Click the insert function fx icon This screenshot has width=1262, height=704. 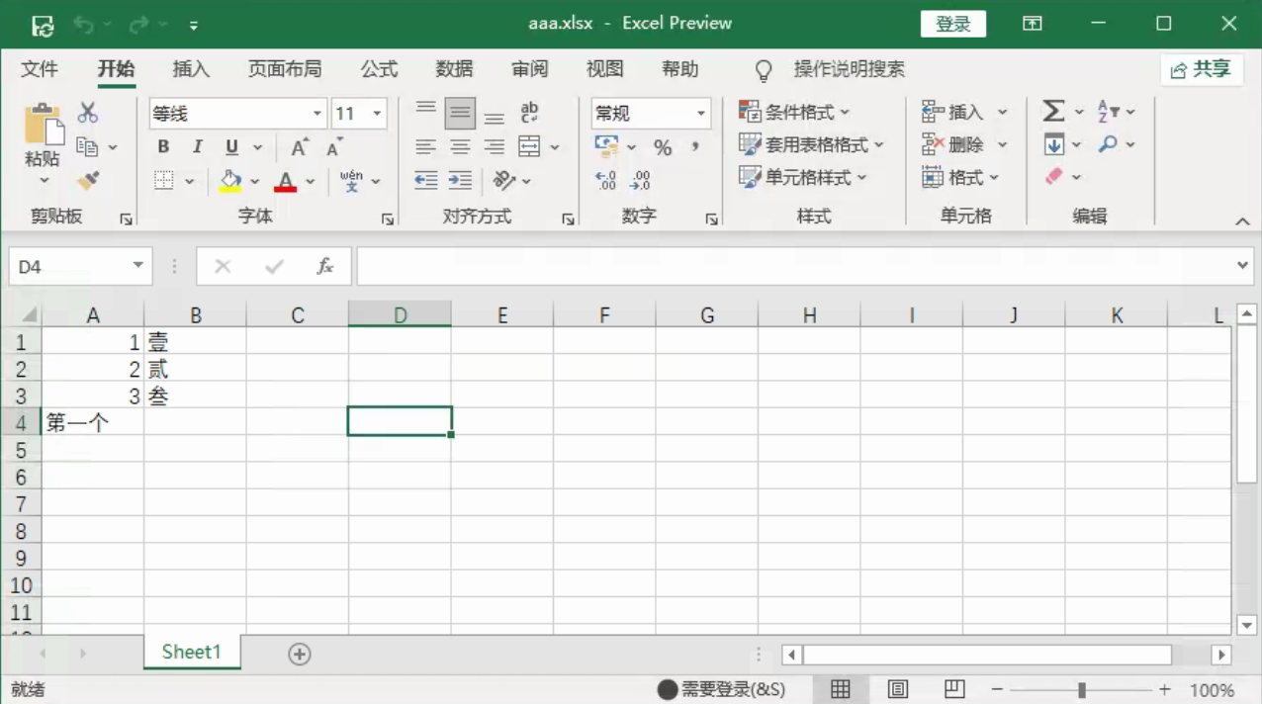tap(324, 266)
